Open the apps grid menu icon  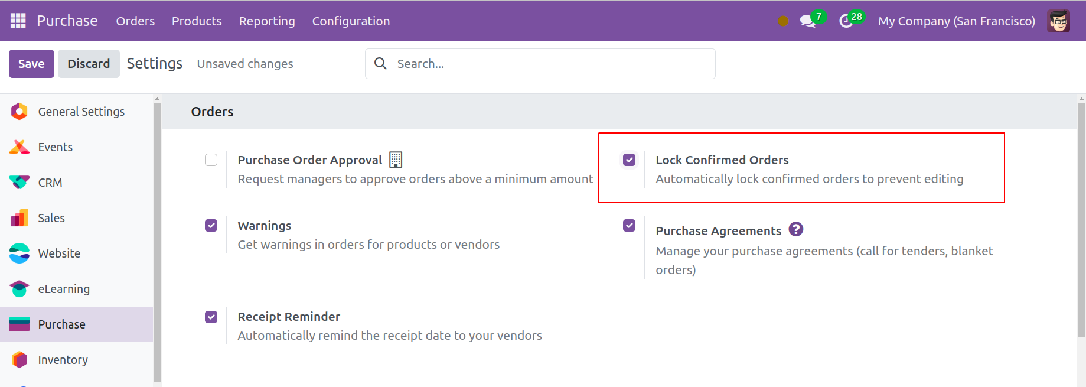(18, 21)
